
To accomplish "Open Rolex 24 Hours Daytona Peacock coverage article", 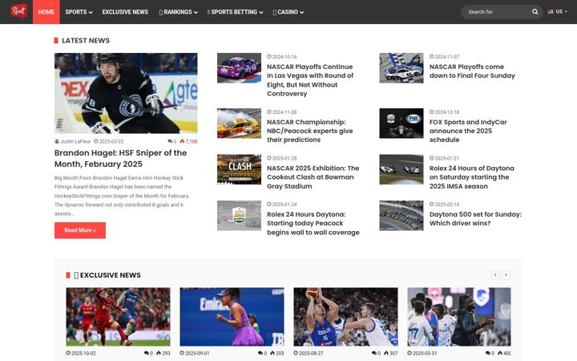I will click(x=313, y=223).
